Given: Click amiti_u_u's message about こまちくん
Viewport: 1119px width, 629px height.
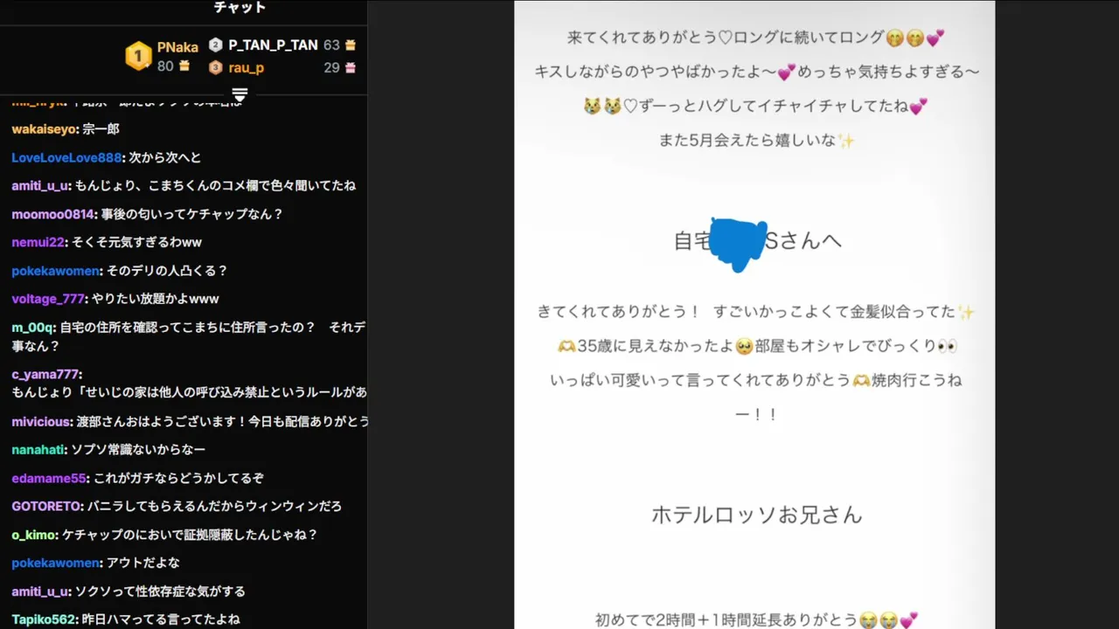Looking at the screenshot, I should point(215,186).
